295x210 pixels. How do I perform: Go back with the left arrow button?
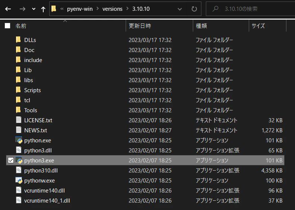coord(8,9)
